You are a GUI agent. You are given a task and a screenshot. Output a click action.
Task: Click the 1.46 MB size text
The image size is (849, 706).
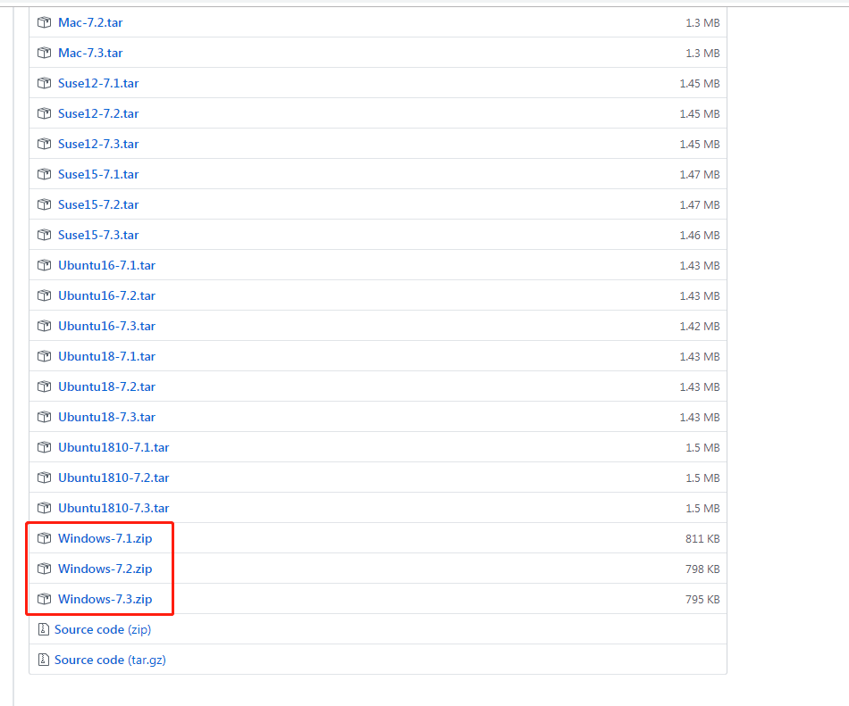pos(700,235)
